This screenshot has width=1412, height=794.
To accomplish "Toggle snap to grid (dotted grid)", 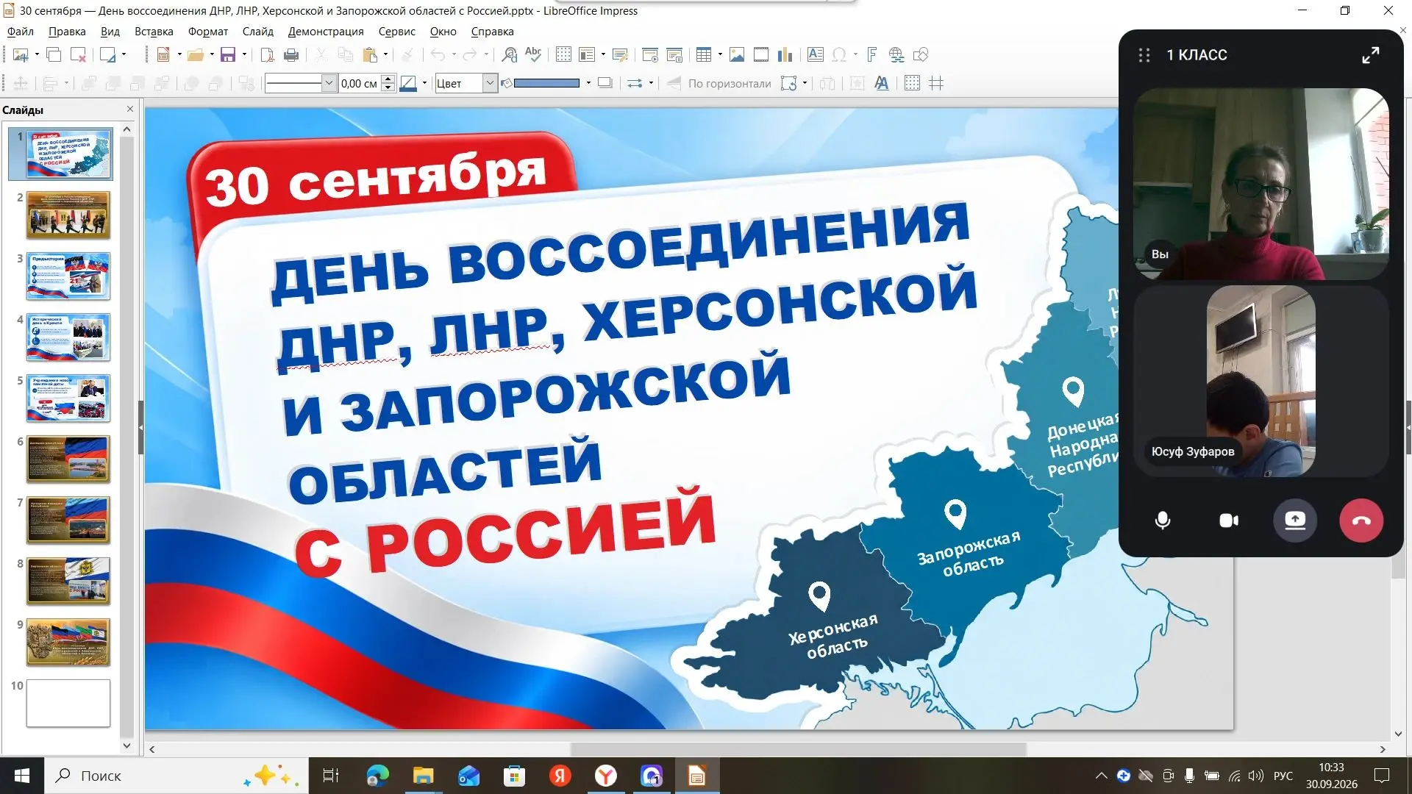I will coord(912,83).
